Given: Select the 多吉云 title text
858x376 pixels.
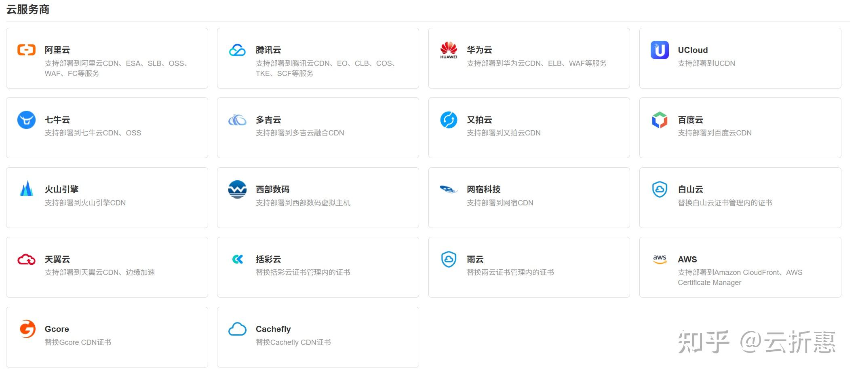Looking at the screenshot, I should (268, 120).
